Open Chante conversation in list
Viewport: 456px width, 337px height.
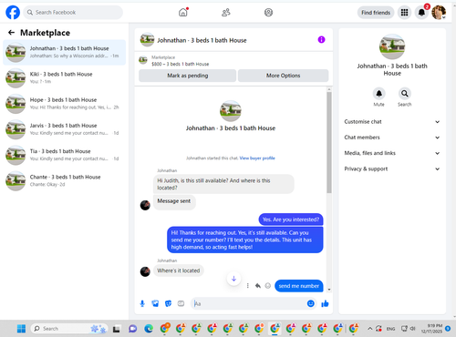coord(64,180)
